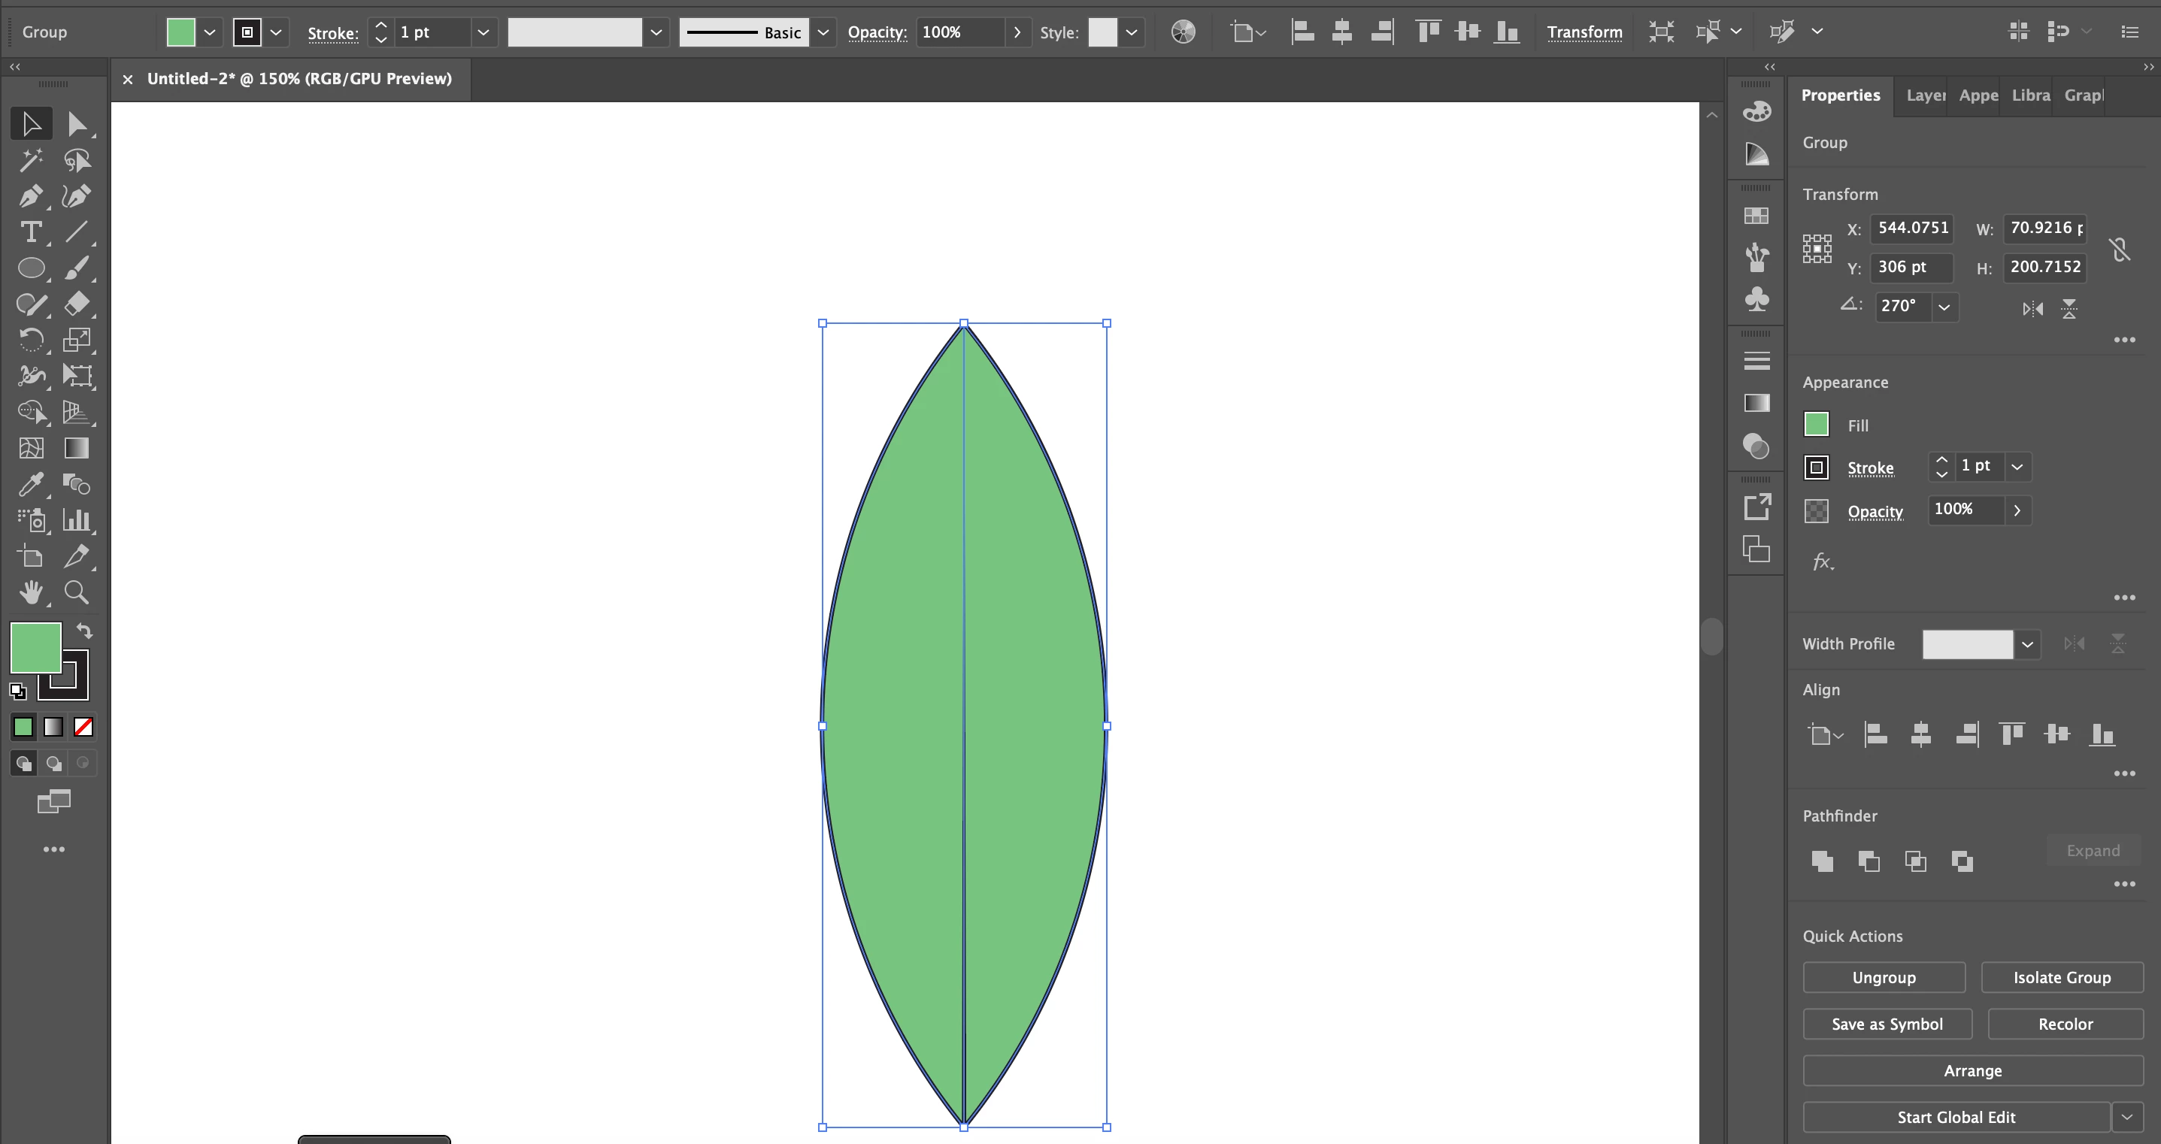Set fill to None in toolbar
Viewport: 2161px width, 1144px height.
[x=83, y=727]
